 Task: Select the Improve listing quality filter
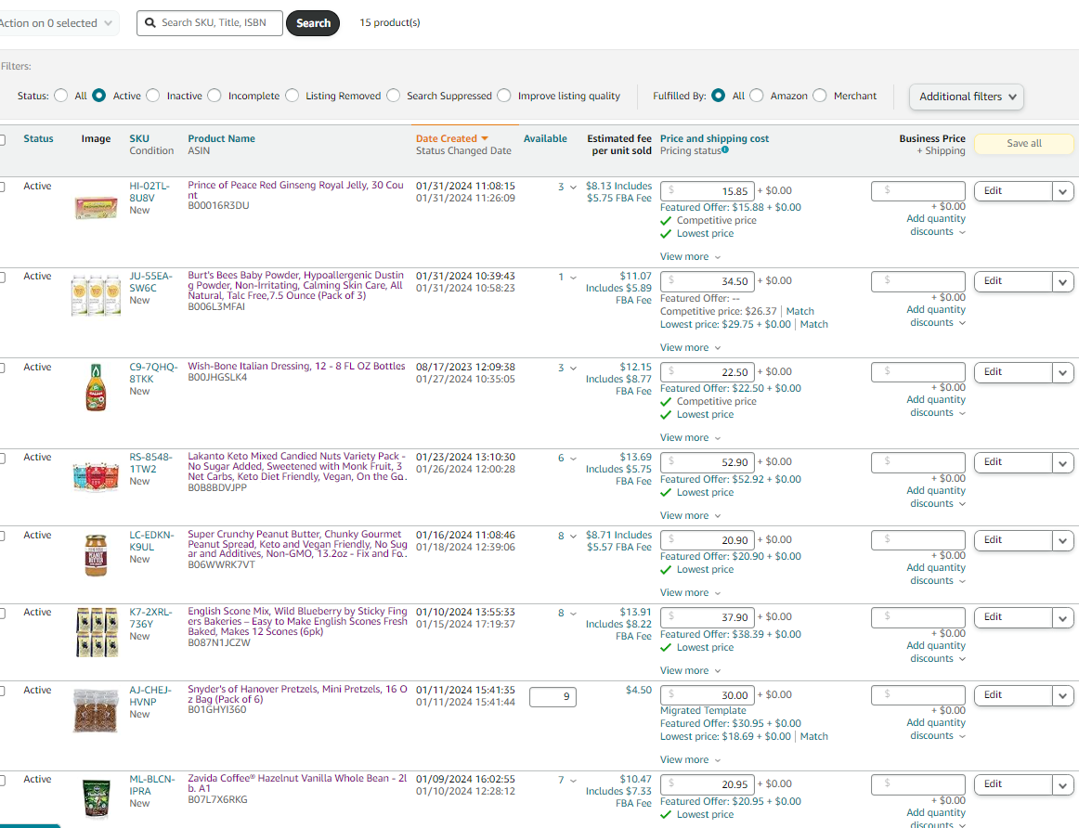pyautogui.click(x=504, y=96)
